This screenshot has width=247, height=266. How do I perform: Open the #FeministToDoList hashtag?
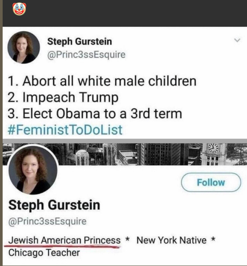[x=65, y=130]
